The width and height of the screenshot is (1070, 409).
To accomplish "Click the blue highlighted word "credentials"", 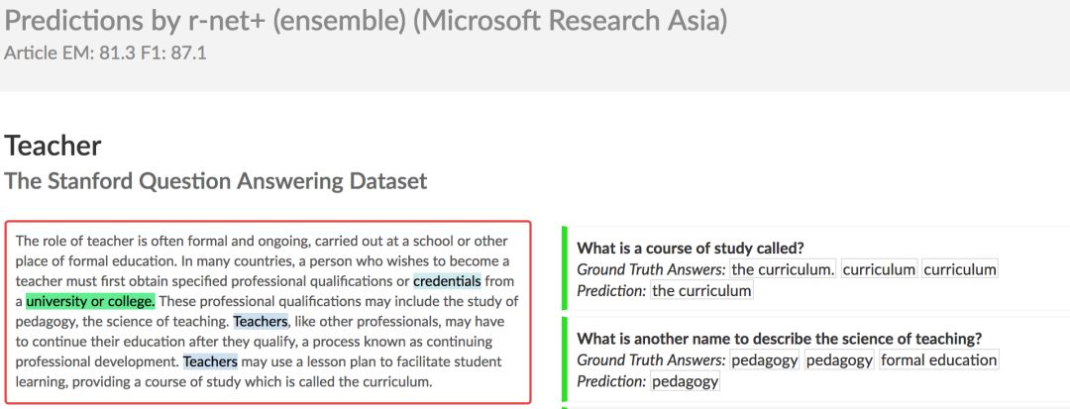I will tap(447, 281).
